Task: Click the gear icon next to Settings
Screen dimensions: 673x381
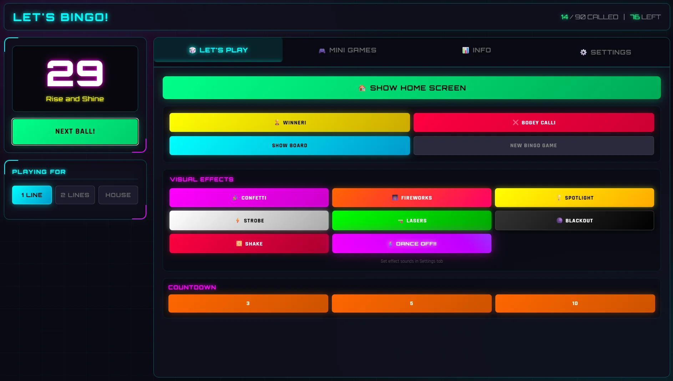Action: (584, 52)
